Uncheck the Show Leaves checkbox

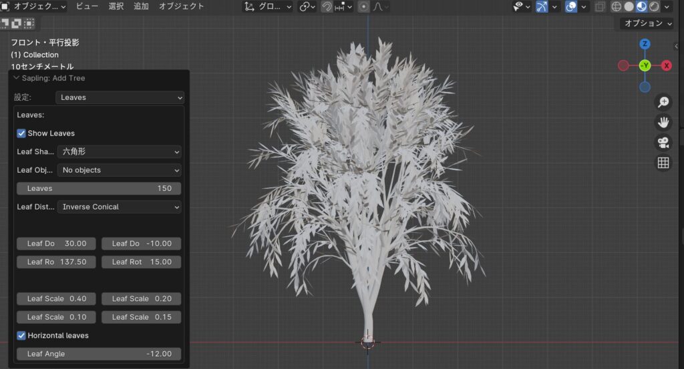tap(21, 133)
